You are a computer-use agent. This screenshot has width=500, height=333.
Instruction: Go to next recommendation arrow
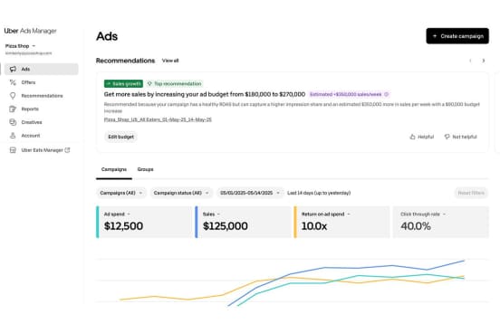tap(484, 61)
